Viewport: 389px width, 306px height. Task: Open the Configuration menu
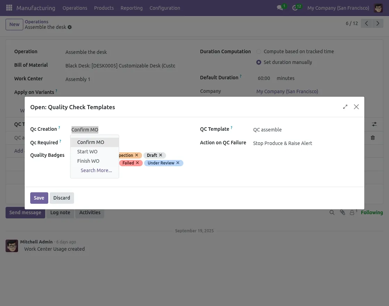tap(165, 8)
